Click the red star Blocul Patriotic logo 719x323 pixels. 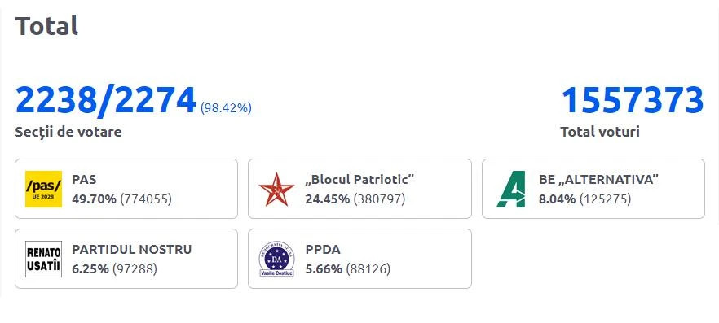pyautogui.click(x=276, y=189)
